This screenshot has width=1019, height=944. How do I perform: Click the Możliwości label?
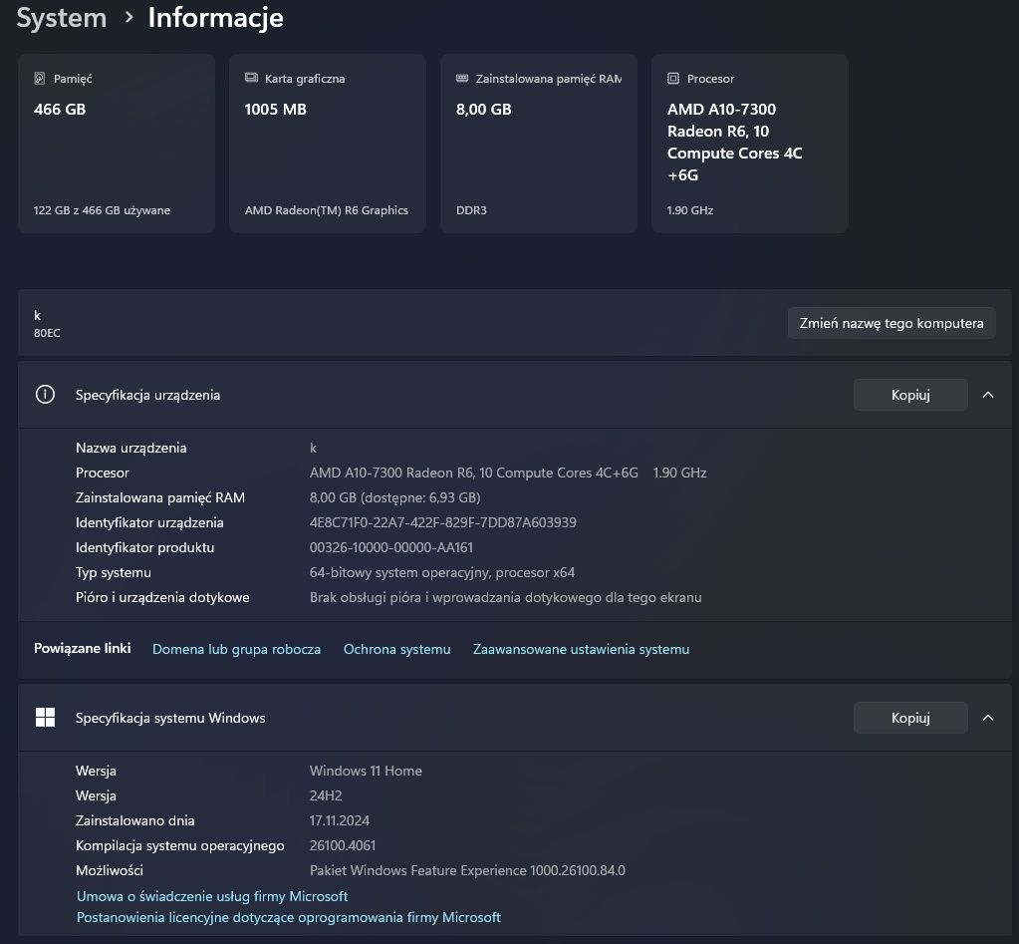(110, 870)
